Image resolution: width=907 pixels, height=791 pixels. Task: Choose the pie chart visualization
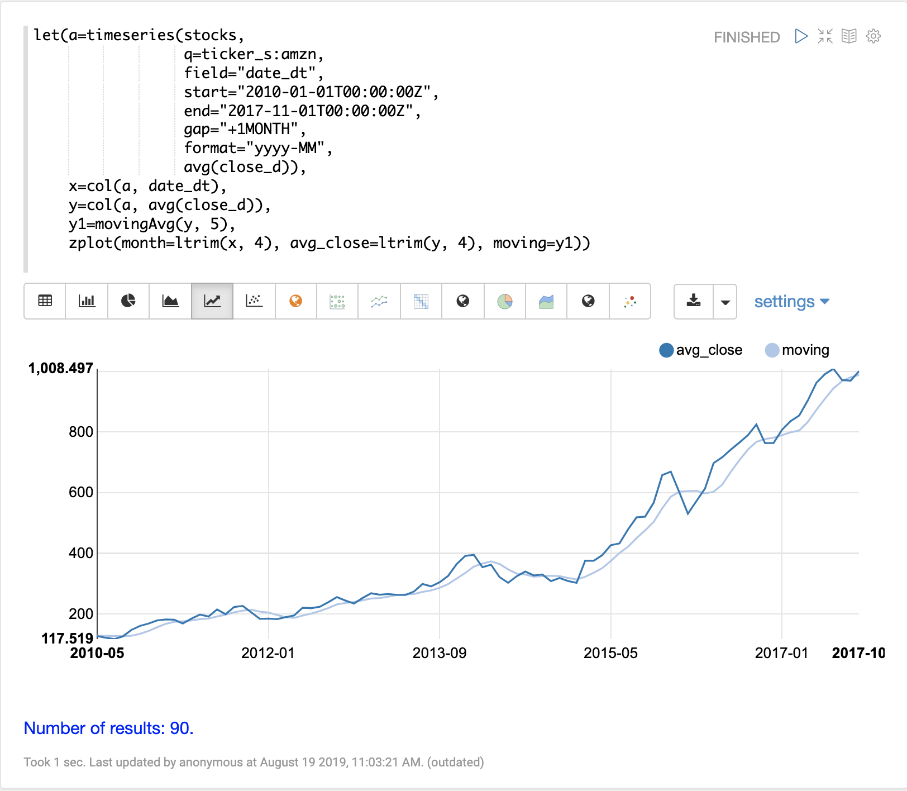coord(128,301)
